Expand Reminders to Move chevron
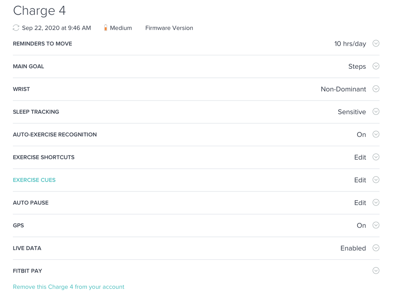This screenshot has height=300, width=396. point(376,44)
